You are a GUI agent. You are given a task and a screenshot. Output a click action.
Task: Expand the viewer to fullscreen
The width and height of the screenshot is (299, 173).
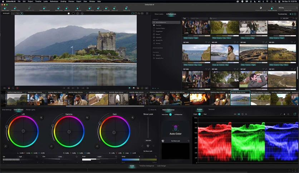click(147, 13)
